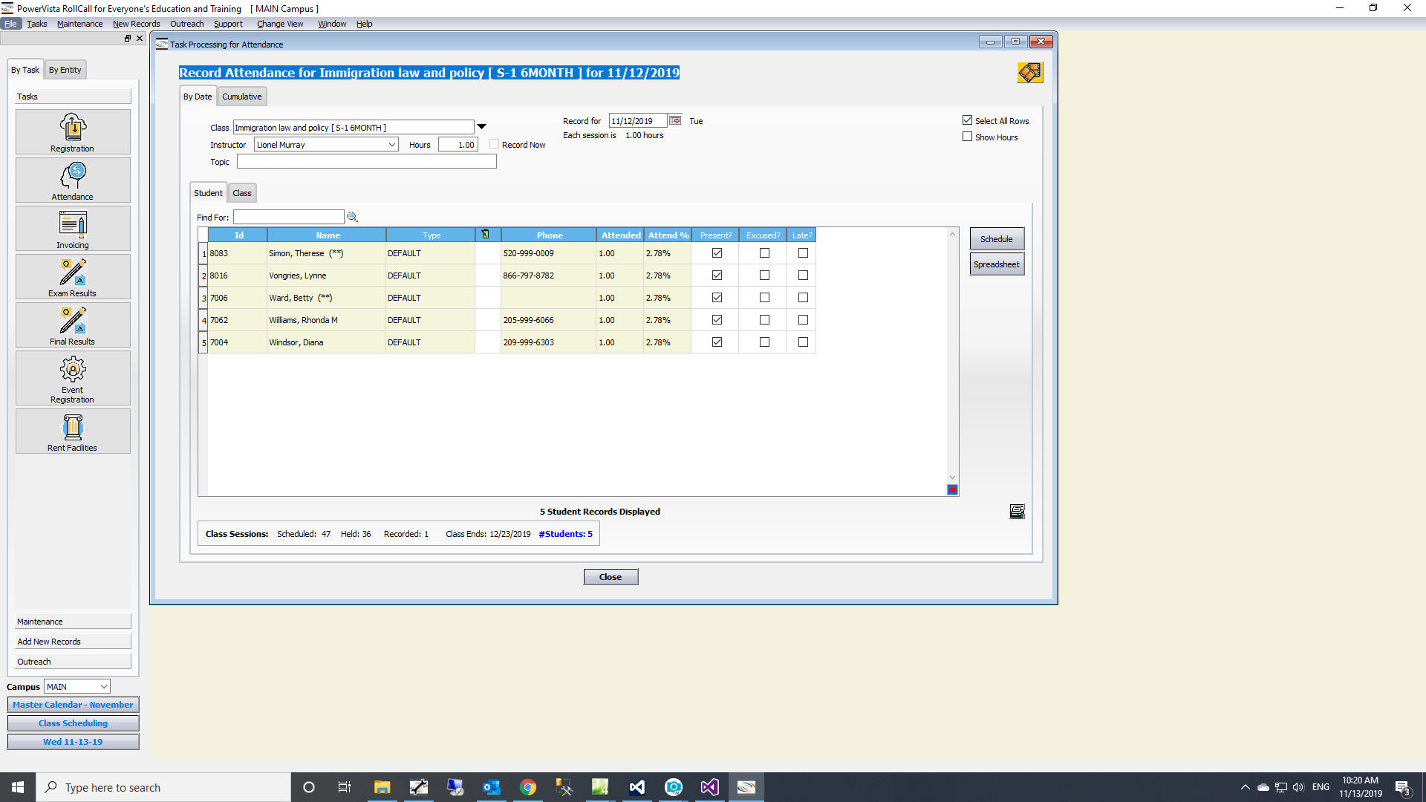Screen dimensions: 1426x802
Task: Check the Record Now checkbox
Action: coord(494,144)
